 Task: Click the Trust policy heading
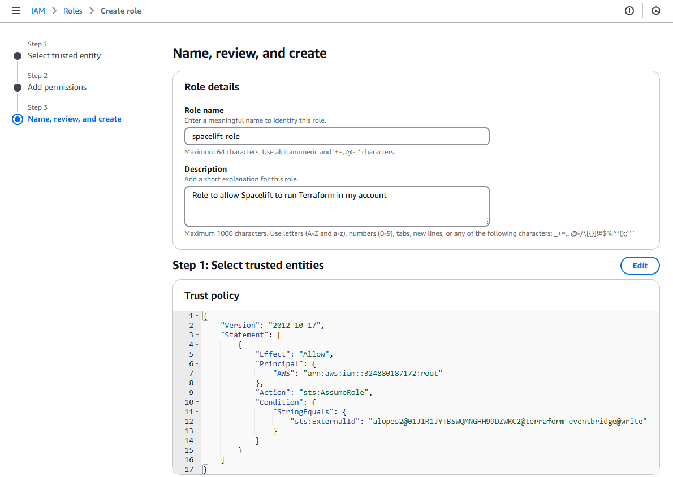pyautogui.click(x=212, y=296)
